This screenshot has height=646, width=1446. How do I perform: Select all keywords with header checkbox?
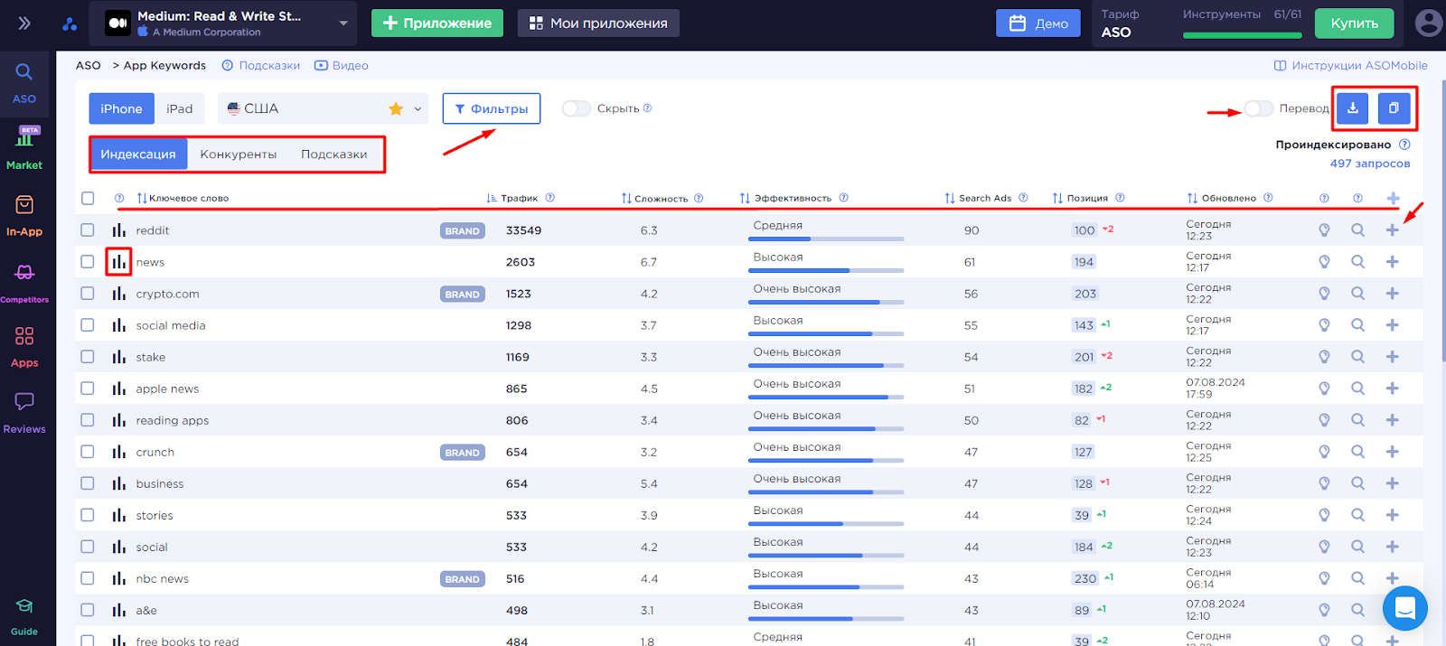tap(88, 198)
